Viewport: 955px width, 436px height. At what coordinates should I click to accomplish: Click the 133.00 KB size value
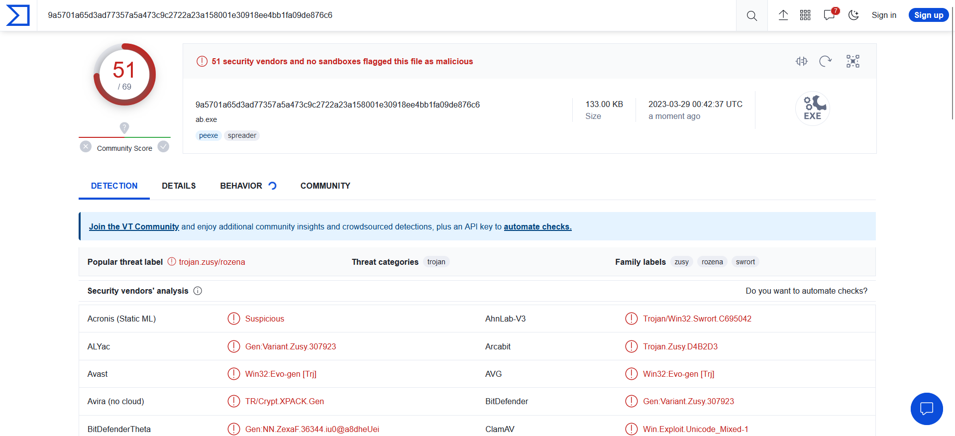click(x=604, y=104)
